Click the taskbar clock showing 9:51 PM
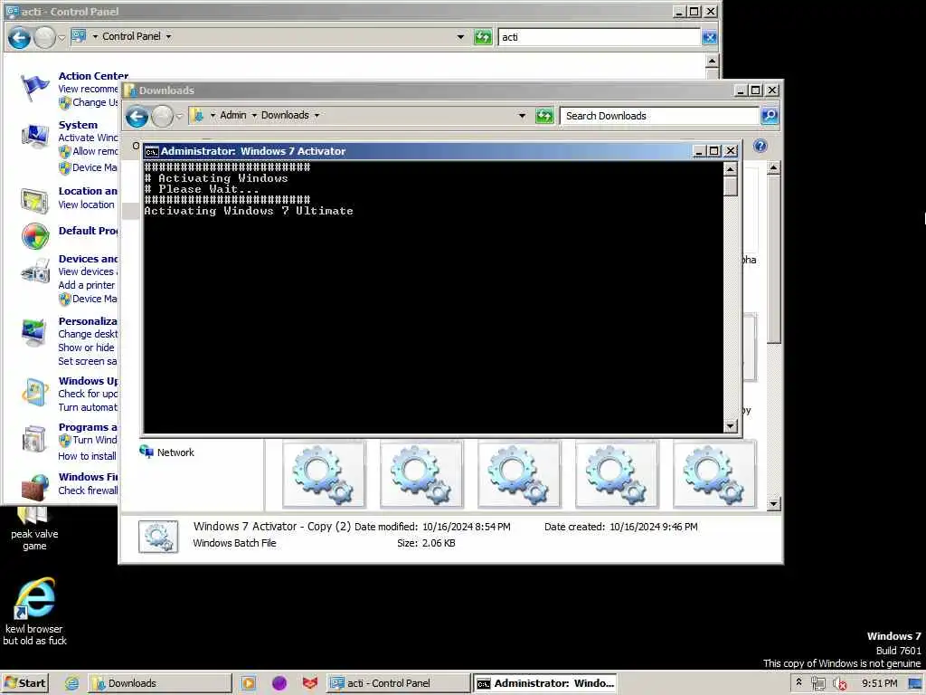Image resolution: width=926 pixels, height=695 pixels. pyautogui.click(x=879, y=683)
